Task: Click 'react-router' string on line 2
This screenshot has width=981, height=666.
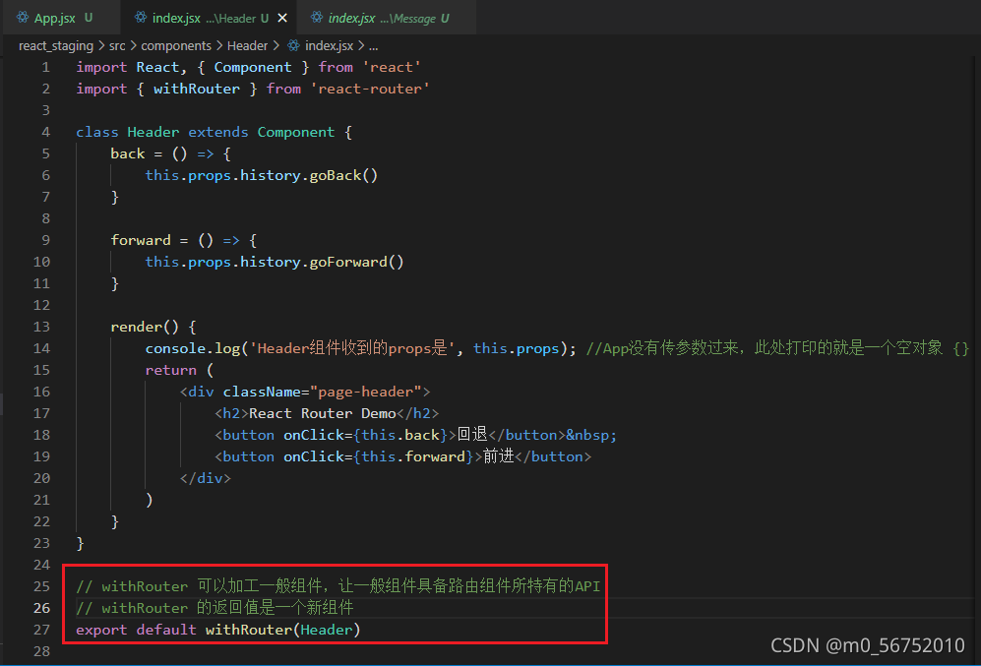Action: 370,89
